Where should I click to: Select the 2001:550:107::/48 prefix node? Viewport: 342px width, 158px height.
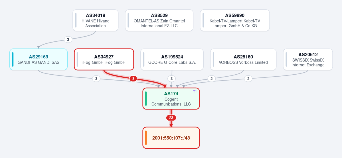point(171,138)
